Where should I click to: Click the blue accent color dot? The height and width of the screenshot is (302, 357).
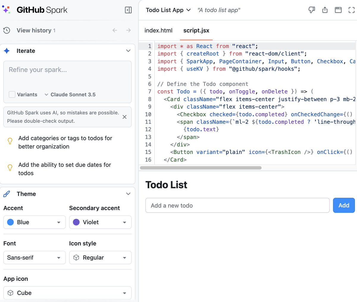click(x=10, y=222)
